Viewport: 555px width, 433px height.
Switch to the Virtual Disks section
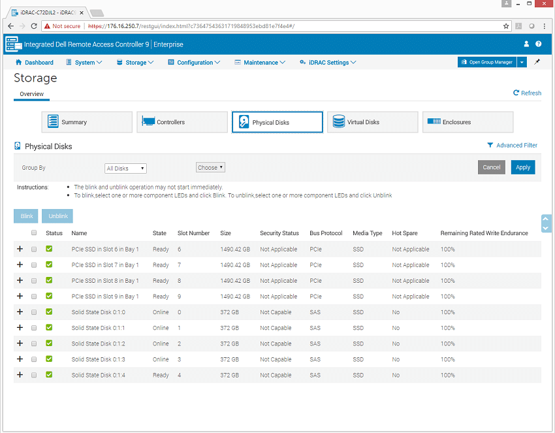pos(372,121)
